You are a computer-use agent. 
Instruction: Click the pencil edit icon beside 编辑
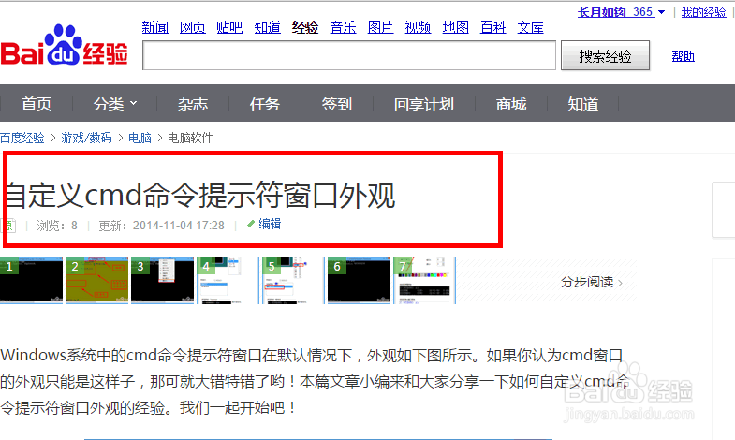click(251, 224)
